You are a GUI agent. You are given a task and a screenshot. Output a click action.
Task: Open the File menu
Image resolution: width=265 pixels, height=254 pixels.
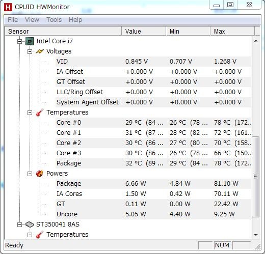tap(13, 20)
